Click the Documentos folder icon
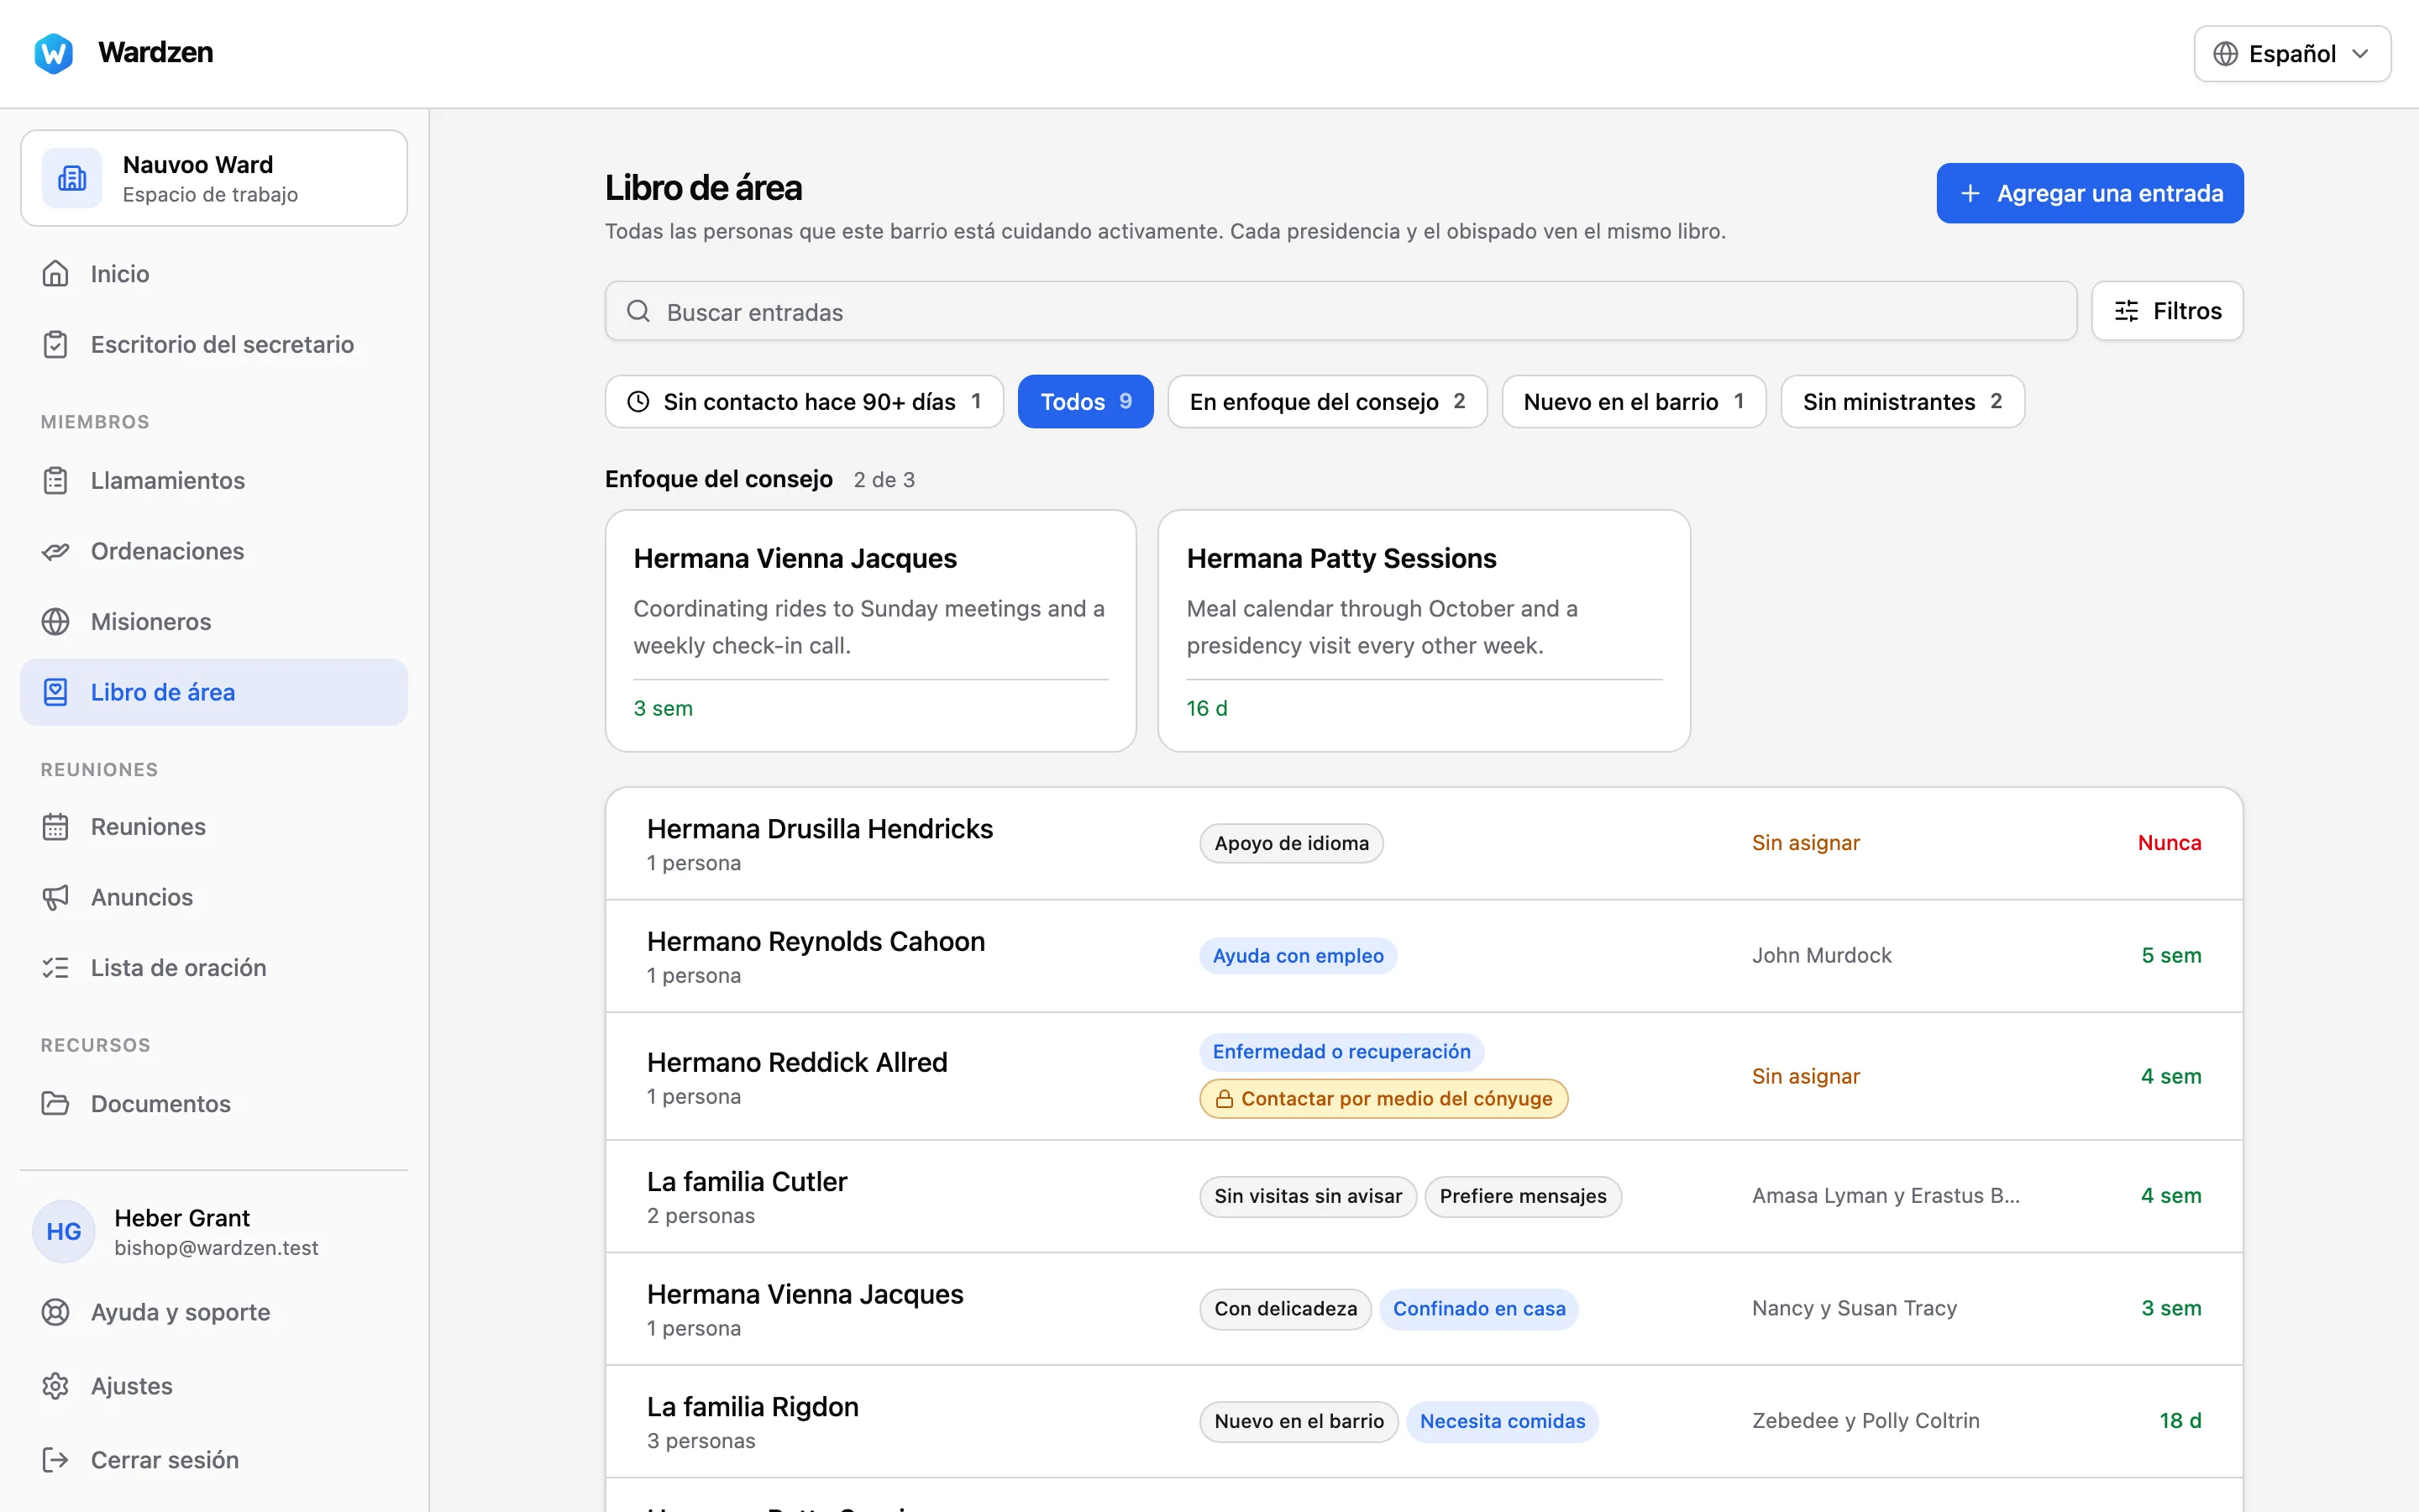 [x=56, y=1103]
